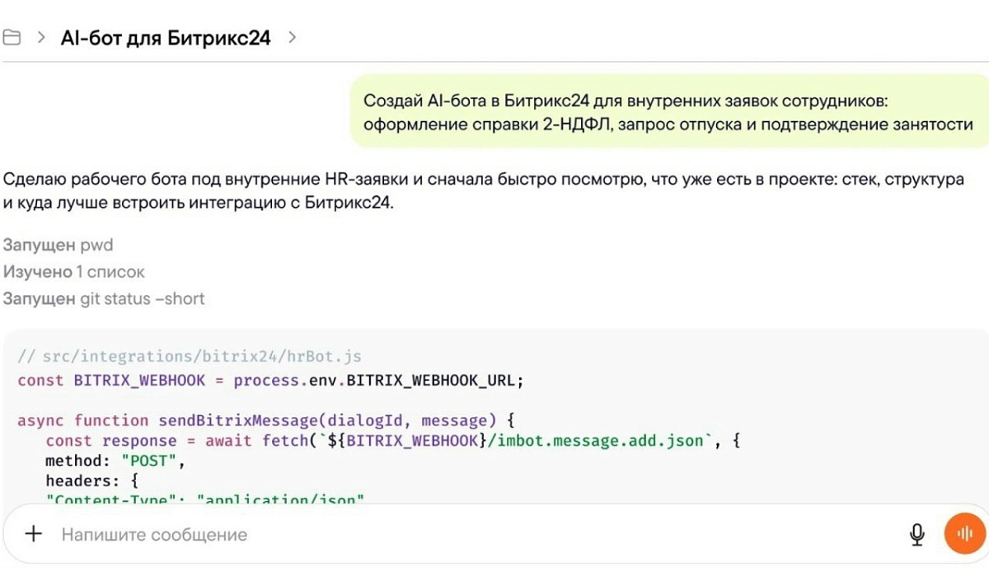The width and height of the screenshot is (989, 576).
Task: Click the hrBot.js file path comment
Action: point(190,357)
